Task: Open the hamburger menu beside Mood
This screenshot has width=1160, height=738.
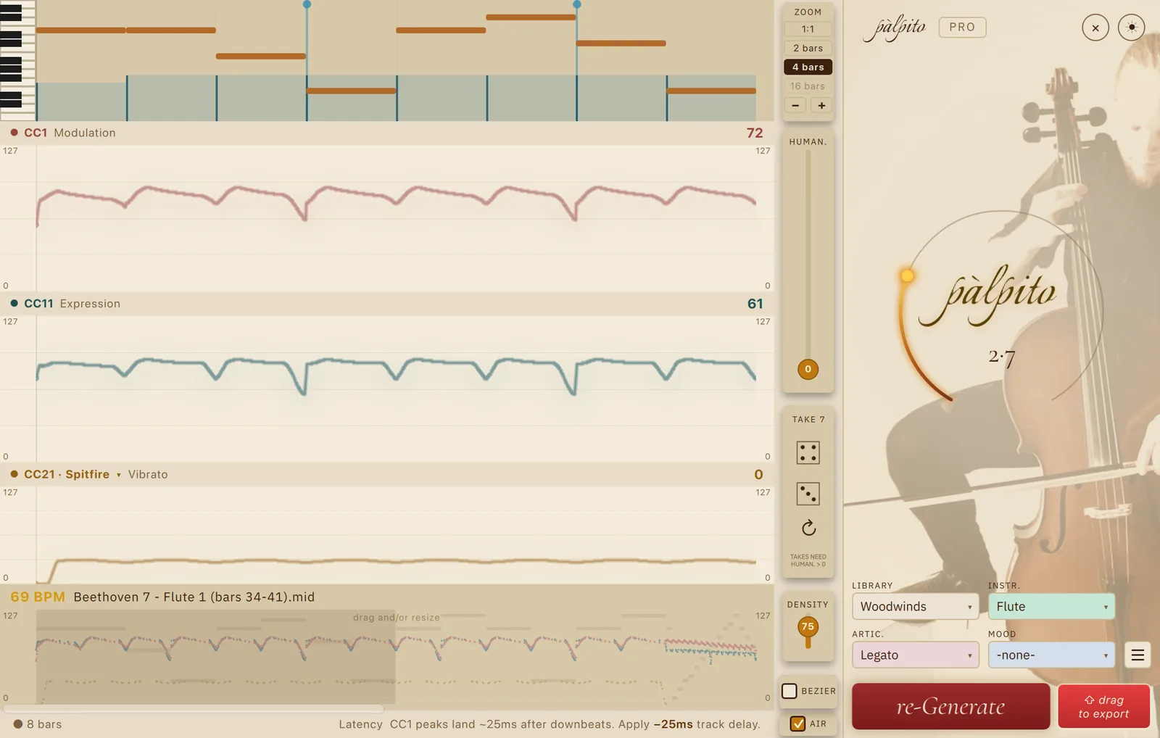Action: [1138, 655]
